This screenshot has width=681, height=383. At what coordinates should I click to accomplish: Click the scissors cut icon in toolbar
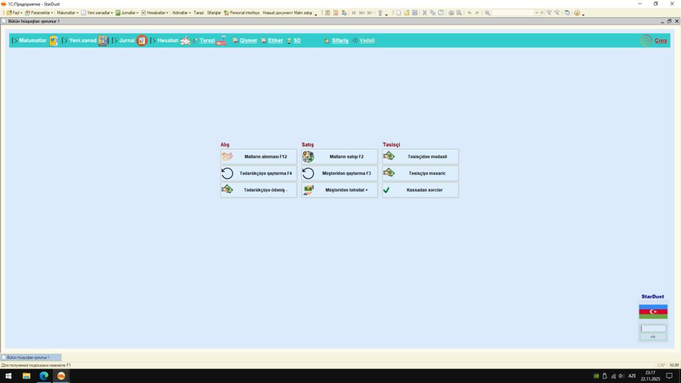click(424, 13)
